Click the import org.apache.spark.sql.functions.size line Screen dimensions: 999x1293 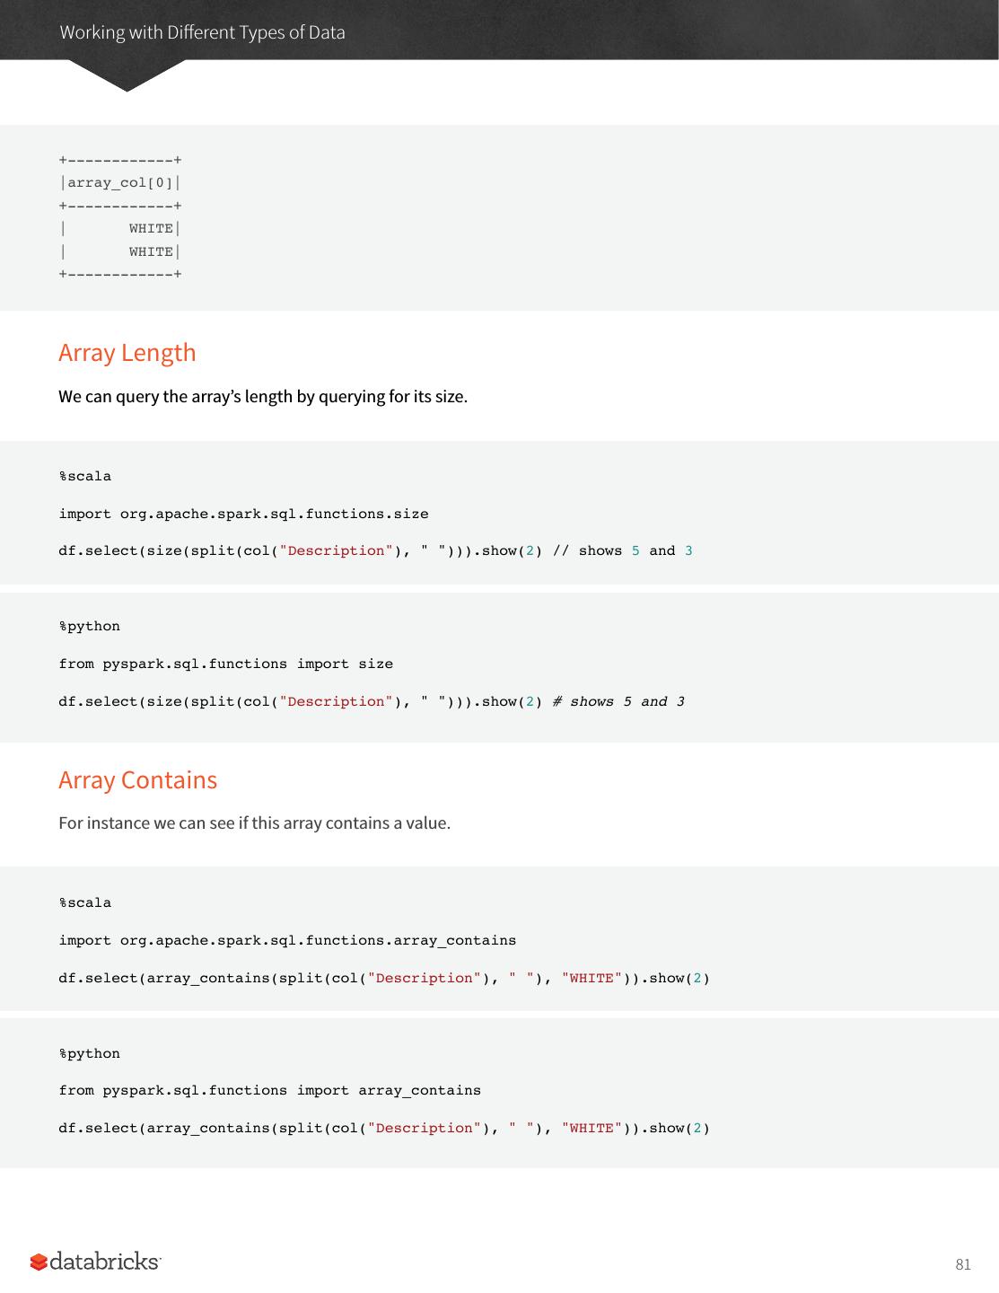tap(243, 515)
